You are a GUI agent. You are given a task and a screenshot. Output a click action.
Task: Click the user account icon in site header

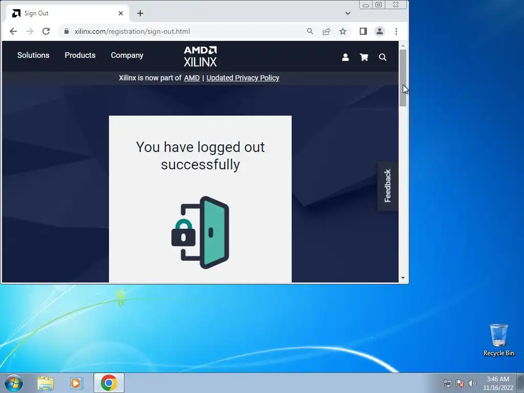[x=345, y=57]
